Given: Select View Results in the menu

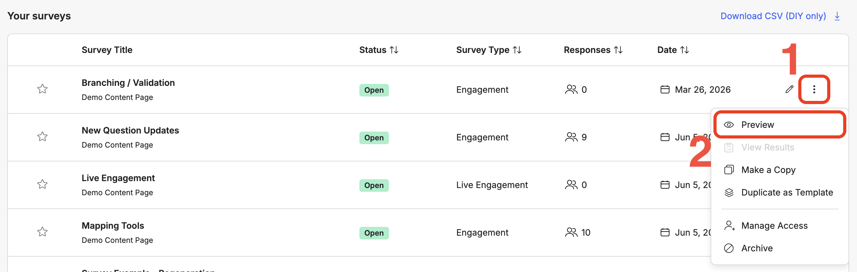Looking at the screenshot, I should point(779,147).
